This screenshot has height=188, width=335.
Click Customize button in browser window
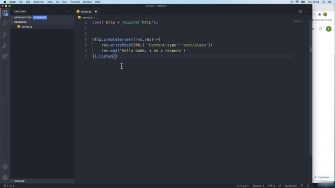click(x=322, y=177)
